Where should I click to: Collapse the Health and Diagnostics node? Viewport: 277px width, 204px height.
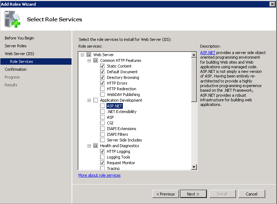[89, 146]
